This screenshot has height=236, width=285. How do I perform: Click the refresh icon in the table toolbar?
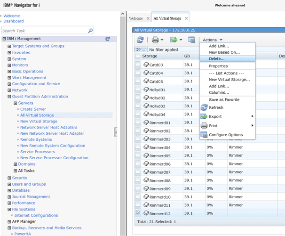pyautogui.click(x=140, y=40)
